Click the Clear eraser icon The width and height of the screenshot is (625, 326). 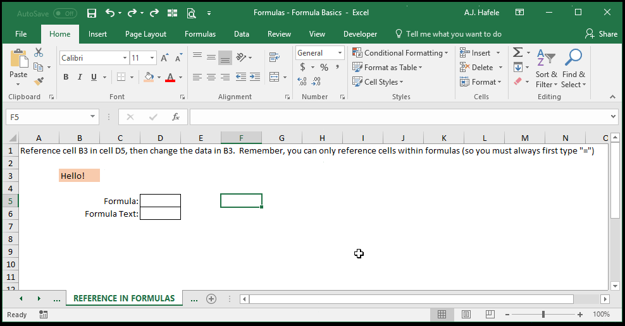(x=518, y=81)
